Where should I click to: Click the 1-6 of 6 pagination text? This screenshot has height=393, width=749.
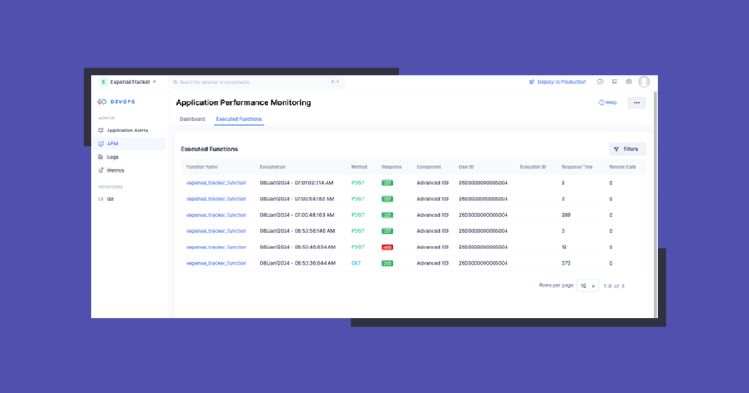[614, 286]
